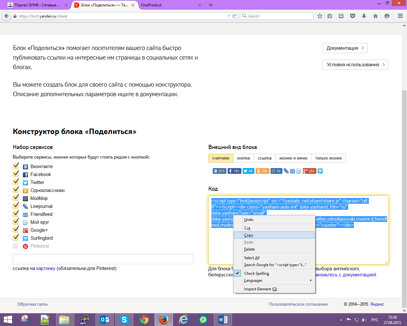The image size is (407, 326).
Task: Uncheck the Одноклассники service checkbox
Action: coord(16,190)
